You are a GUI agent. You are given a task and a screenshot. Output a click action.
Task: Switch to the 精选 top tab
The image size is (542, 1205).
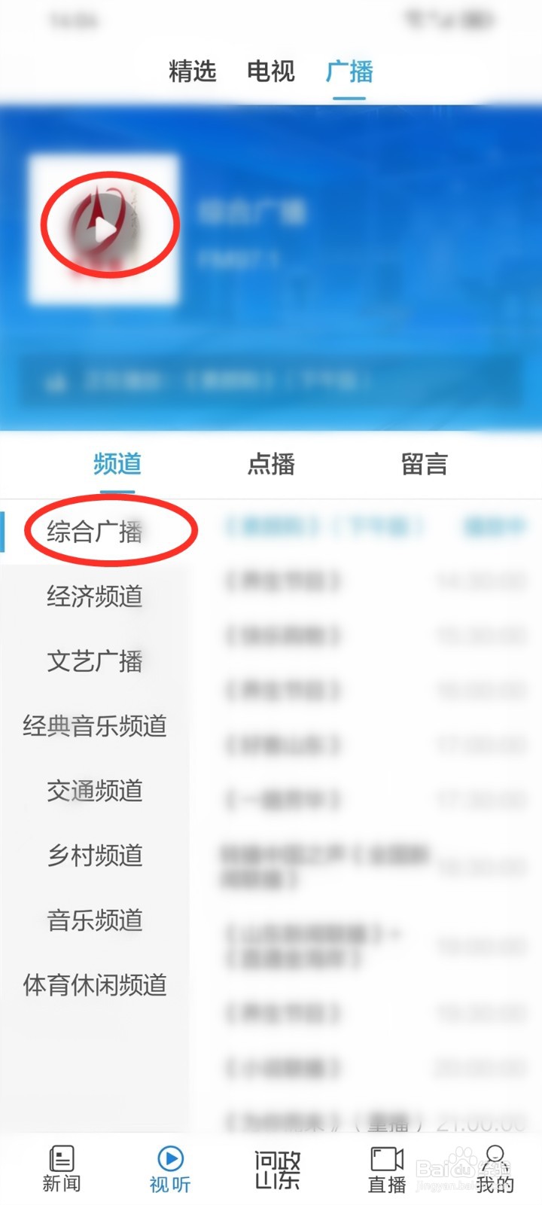coord(192,72)
